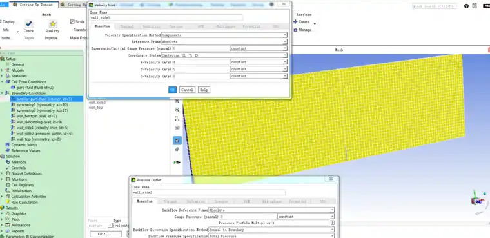Screen dimensions: 490x238
Task: Click the green arrow options icon in graphics toolbar
Action: tap(177, 162)
